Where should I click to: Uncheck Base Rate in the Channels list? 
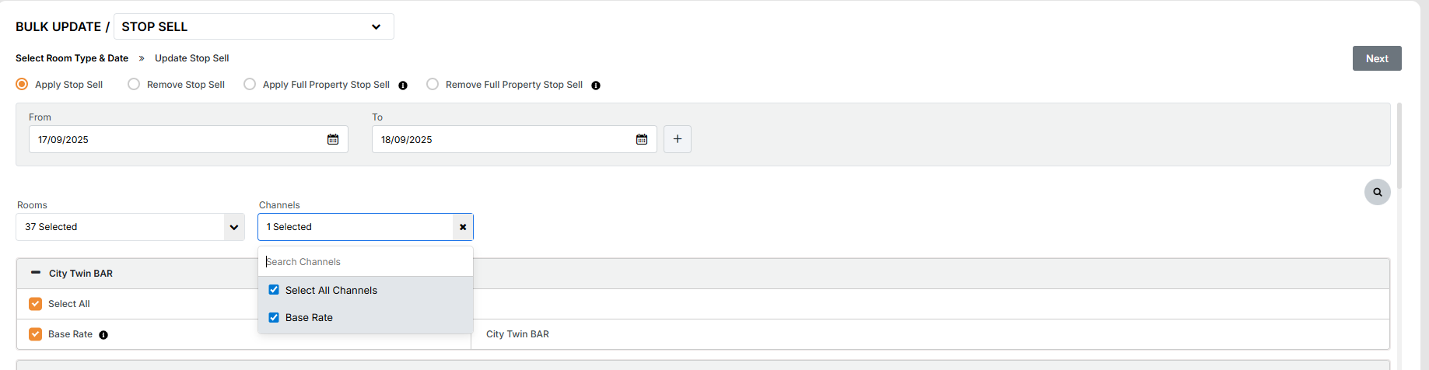pos(274,317)
